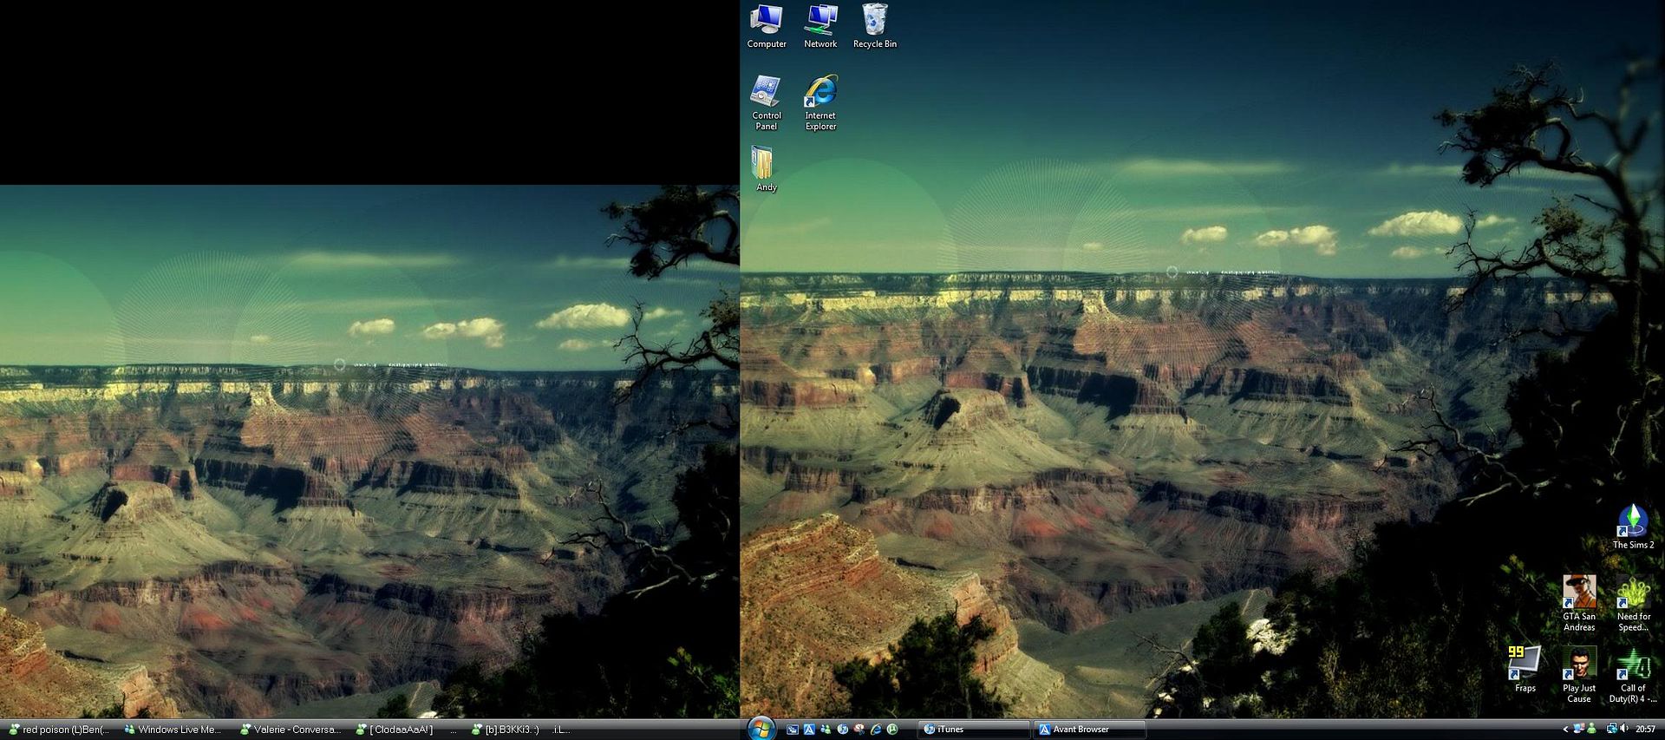Expand hidden system tray icons arrow
Viewport: 1665px width, 740px height.
click(x=1565, y=730)
